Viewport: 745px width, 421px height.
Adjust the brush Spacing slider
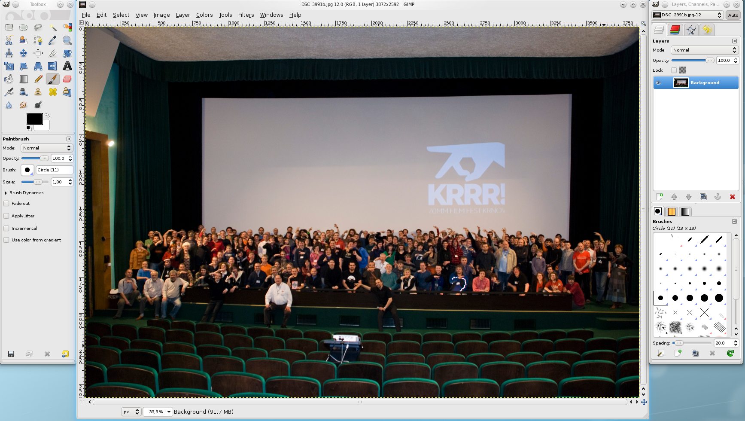coord(692,343)
